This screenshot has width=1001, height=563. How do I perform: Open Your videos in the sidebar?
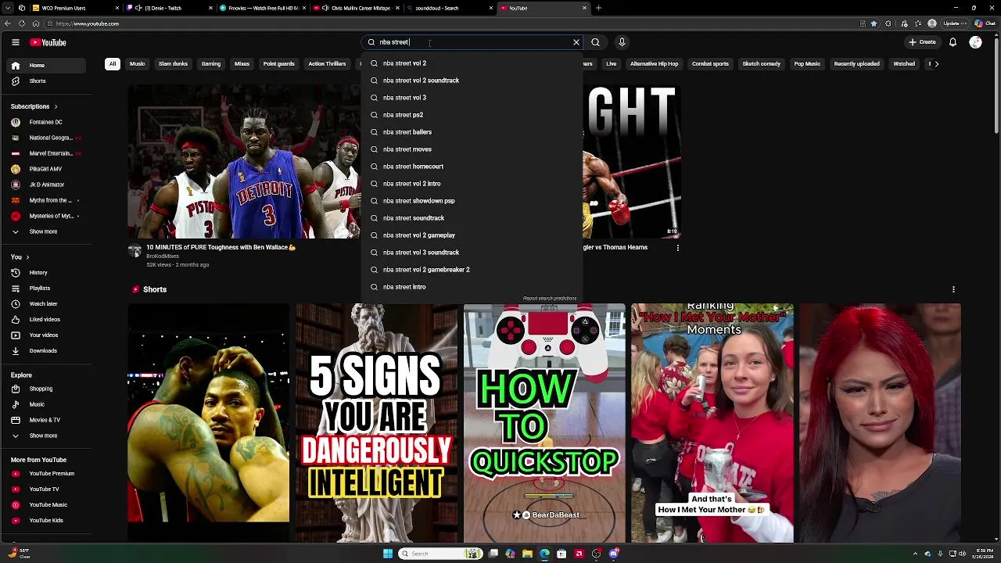(46, 335)
